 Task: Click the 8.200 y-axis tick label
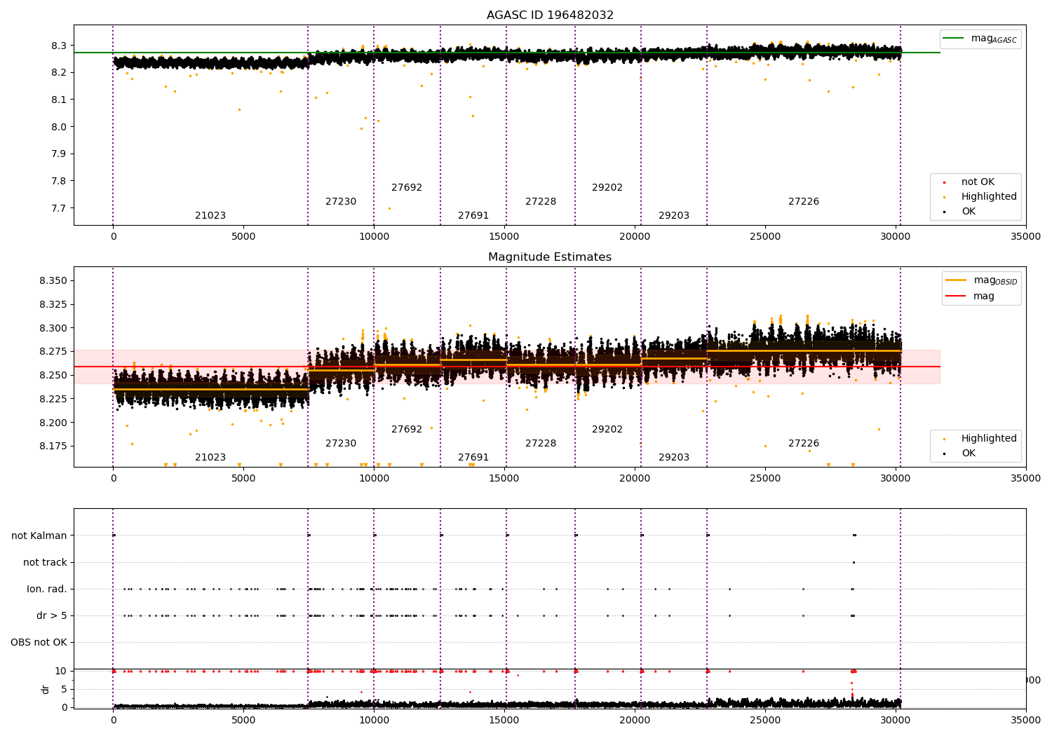tap(53, 423)
